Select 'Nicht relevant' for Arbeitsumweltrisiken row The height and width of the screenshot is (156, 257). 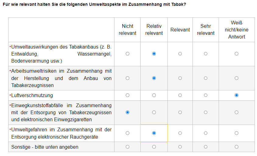128,78
